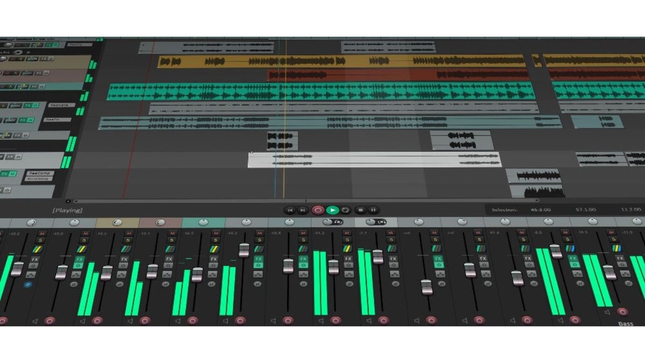Arm the Bass channel for recording
Screen dimensions: 645x363
622,312
